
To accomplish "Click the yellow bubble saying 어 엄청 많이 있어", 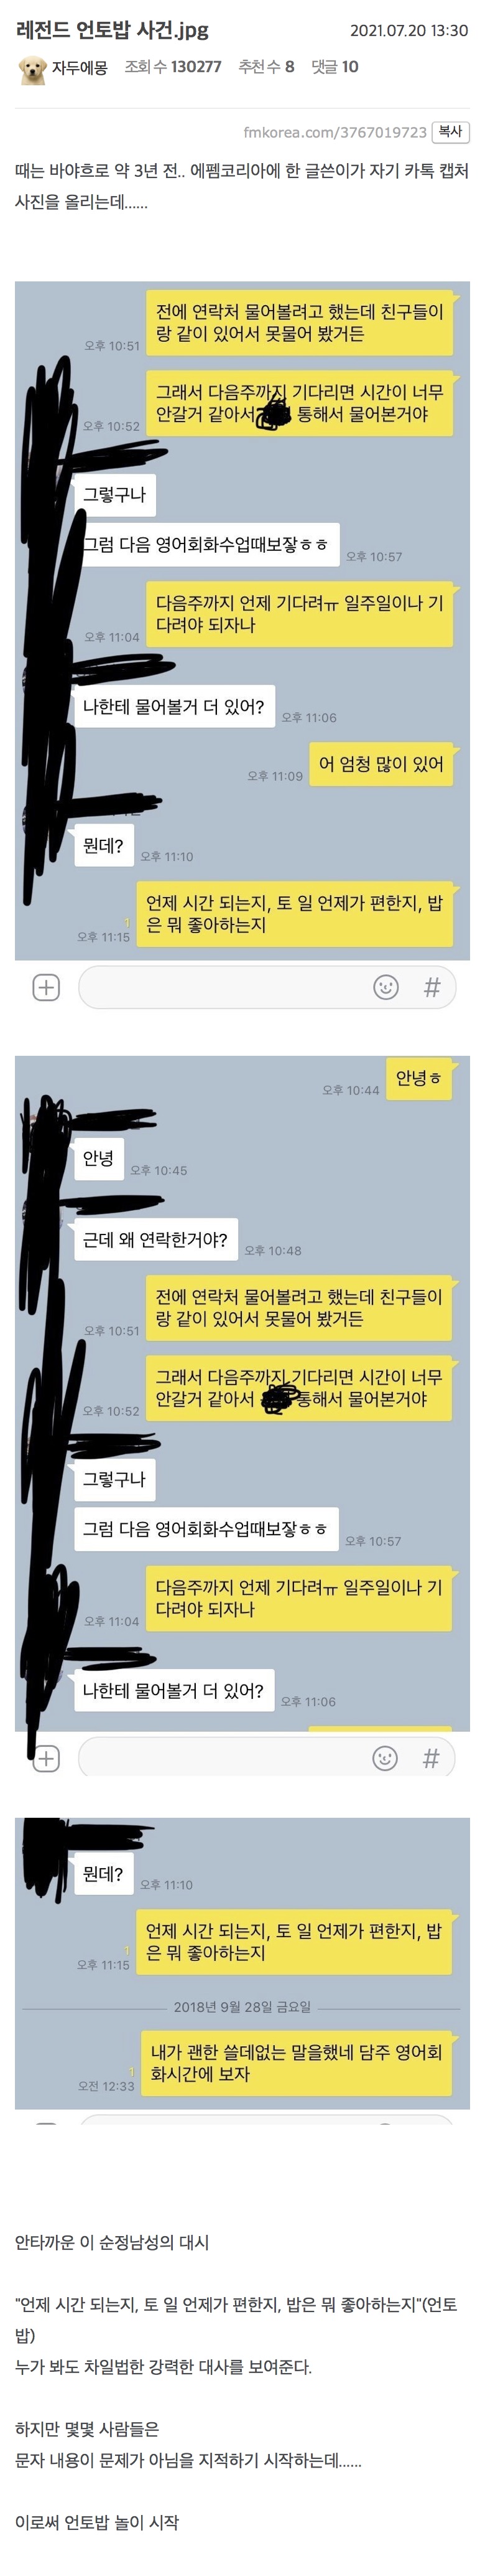I will coord(381,765).
